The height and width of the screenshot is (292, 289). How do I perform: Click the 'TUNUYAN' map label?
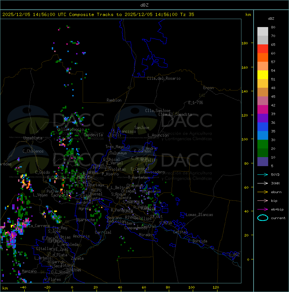point(74,270)
